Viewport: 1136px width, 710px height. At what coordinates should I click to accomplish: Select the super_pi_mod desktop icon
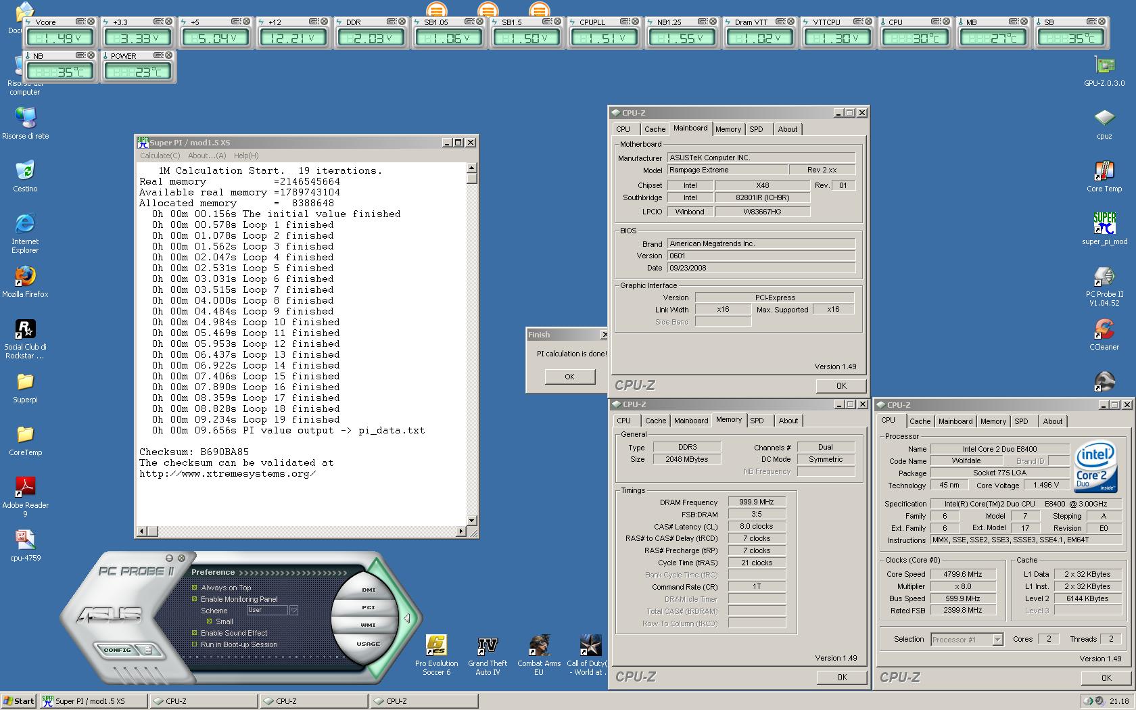pyautogui.click(x=1104, y=229)
